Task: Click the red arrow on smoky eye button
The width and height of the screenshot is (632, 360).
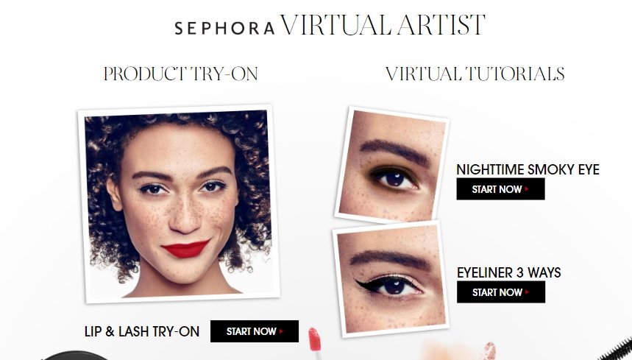Action: click(527, 188)
